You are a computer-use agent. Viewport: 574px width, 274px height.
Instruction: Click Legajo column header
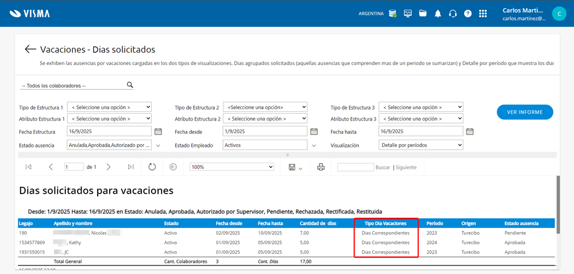coord(25,223)
